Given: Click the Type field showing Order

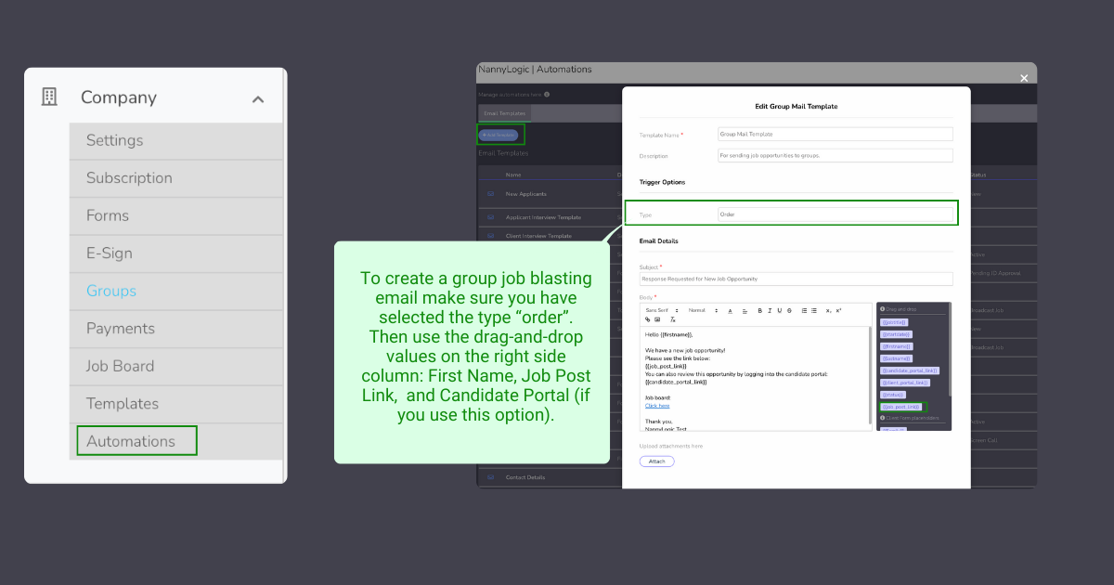Looking at the screenshot, I should tap(835, 214).
